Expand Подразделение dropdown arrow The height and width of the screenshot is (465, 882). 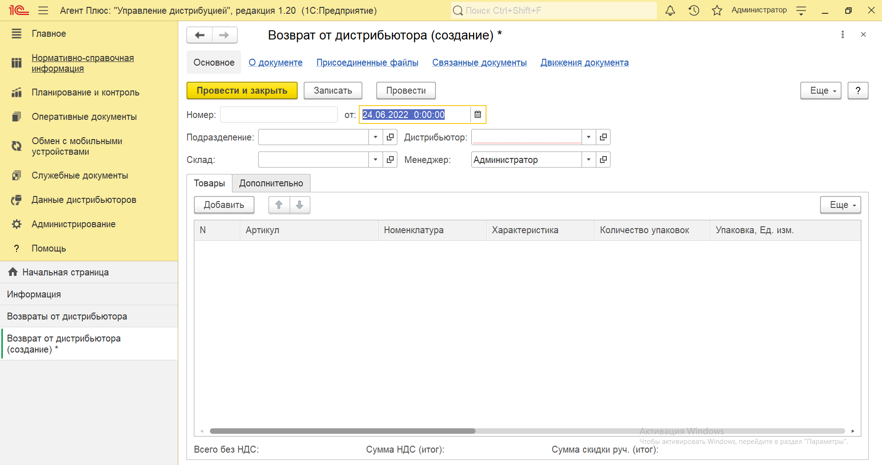pos(375,137)
